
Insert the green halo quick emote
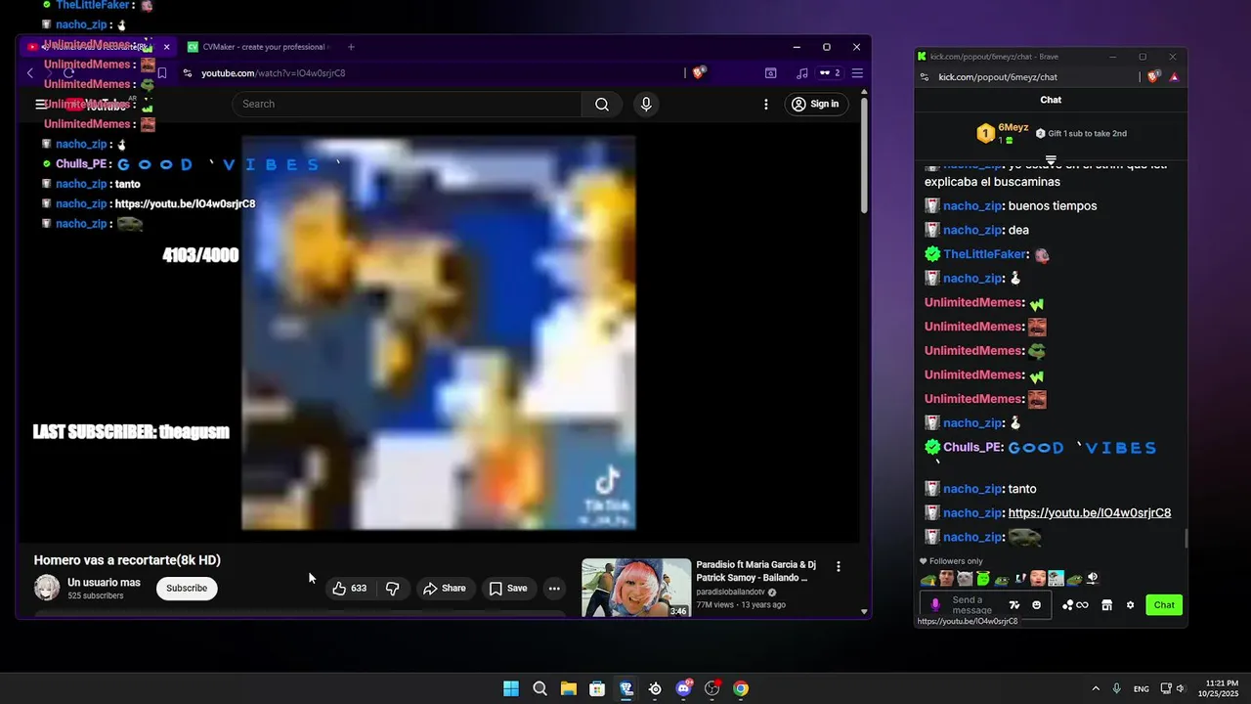983,579
